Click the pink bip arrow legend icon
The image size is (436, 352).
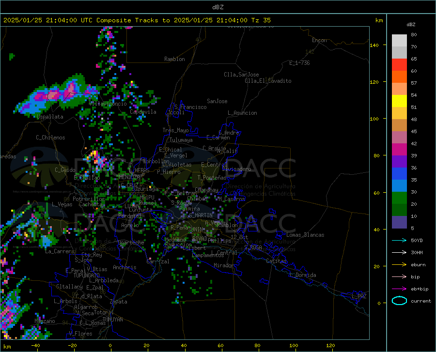click(399, 276)
